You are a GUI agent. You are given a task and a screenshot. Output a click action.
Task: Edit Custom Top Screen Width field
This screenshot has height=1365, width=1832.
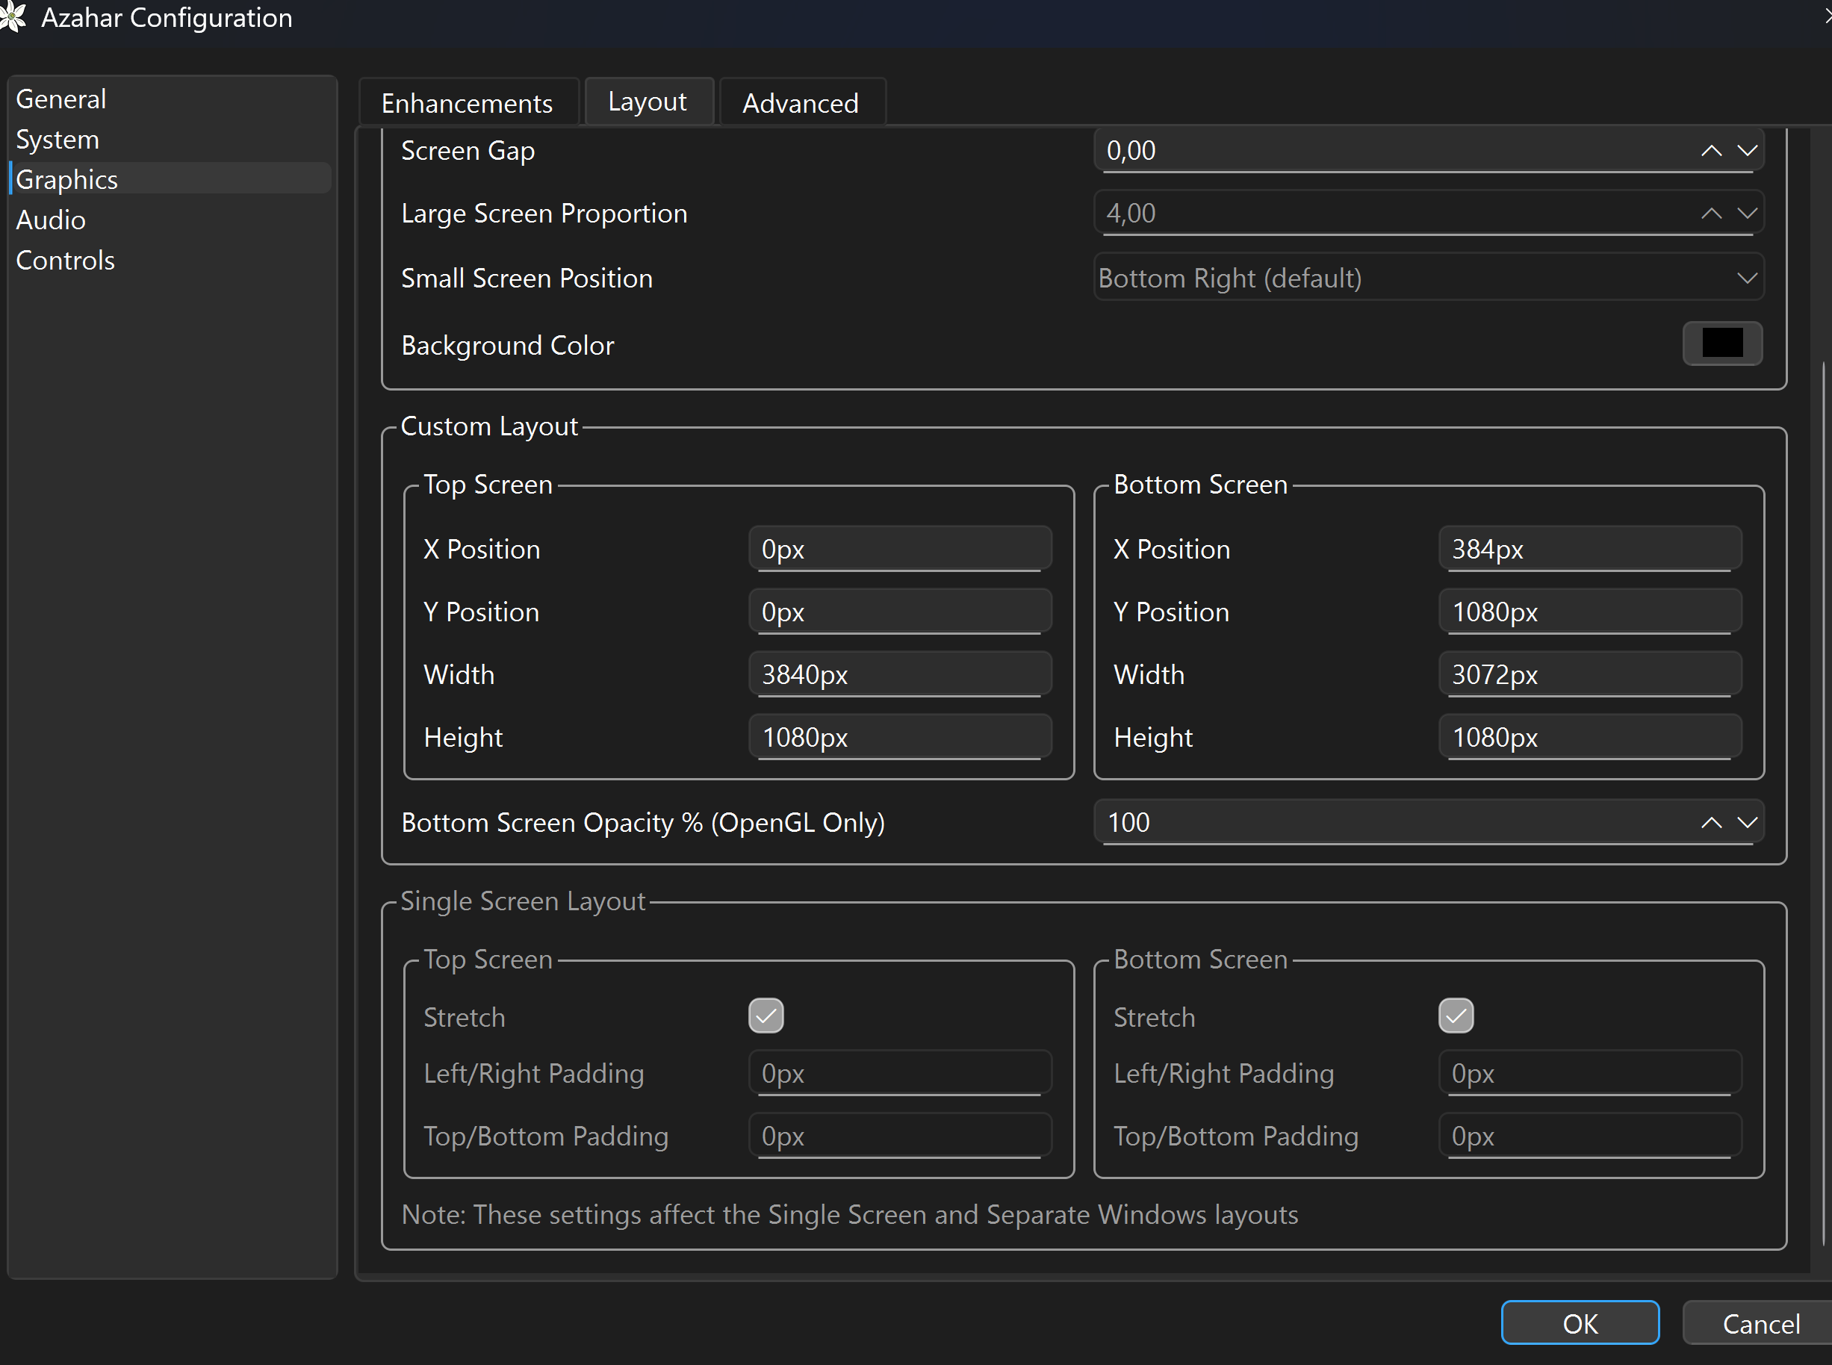click(x=901, y=674)
